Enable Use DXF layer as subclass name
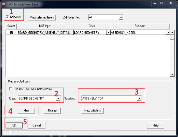 point(11,89)
